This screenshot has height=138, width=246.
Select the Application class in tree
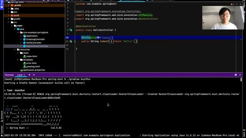32,36
